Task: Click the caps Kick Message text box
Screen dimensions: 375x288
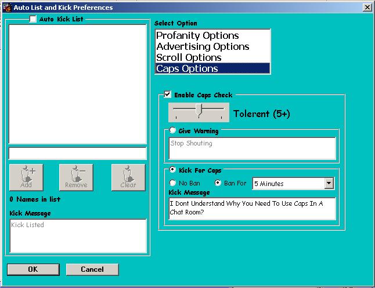Action: (x=252, y=208)
